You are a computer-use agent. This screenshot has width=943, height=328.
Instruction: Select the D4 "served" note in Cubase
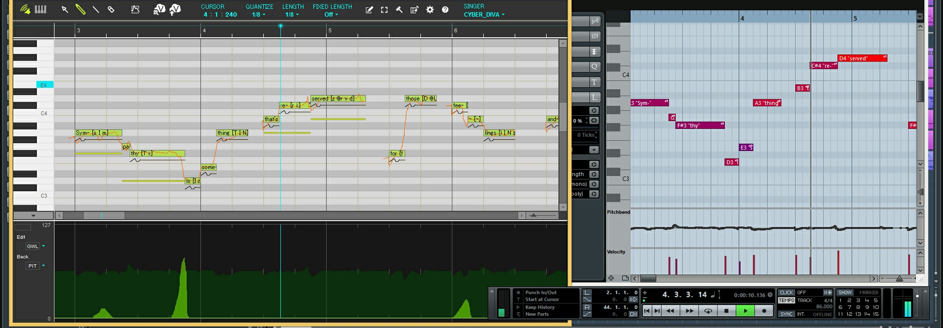pyautogui.click(x=862, y=58)
